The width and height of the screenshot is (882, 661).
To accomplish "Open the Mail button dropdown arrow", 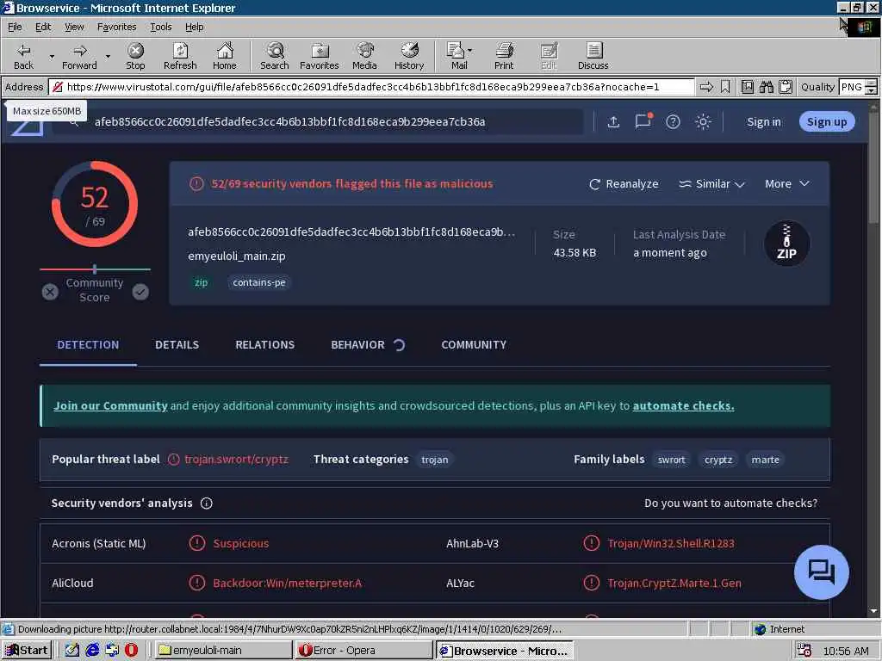I will pos(470,51).
